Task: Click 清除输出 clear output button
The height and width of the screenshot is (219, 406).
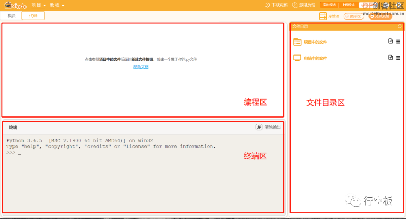Action: pos(268,127)
